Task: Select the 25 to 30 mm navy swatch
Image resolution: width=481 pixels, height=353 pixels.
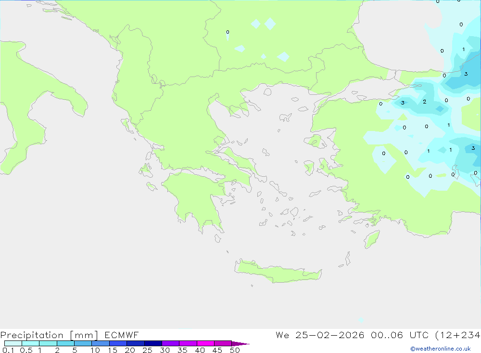Action: click(x=153, y=343)
